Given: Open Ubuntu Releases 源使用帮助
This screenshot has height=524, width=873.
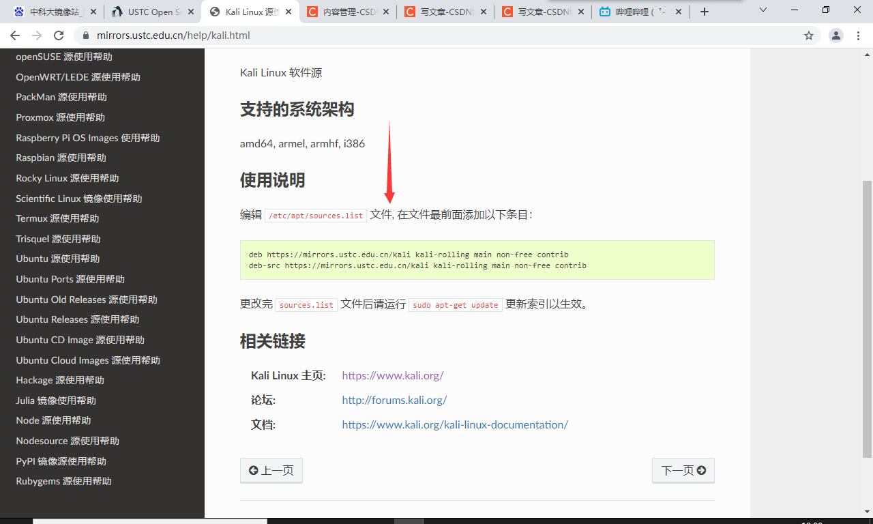Looking at the screenshot, I should 78,319.
